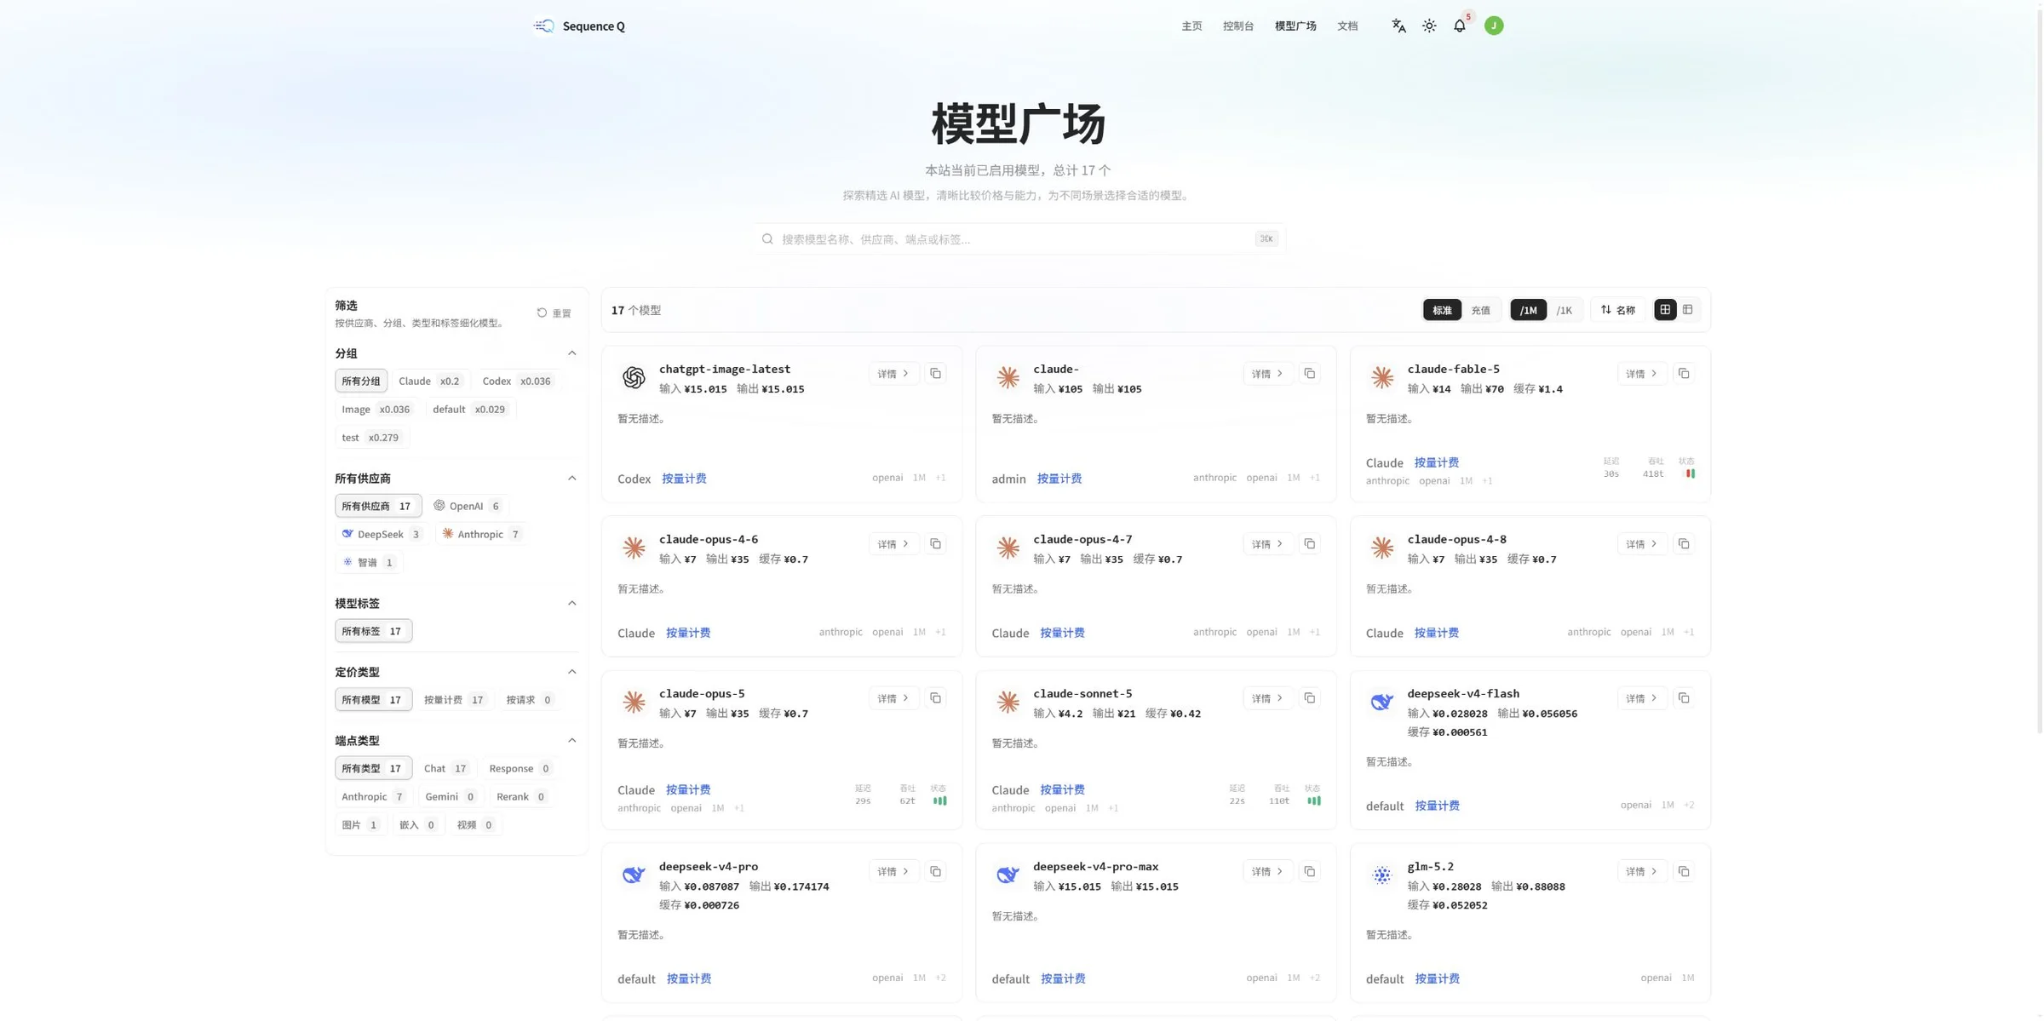Go to 主页 in top navigation

coord(1191,26)
